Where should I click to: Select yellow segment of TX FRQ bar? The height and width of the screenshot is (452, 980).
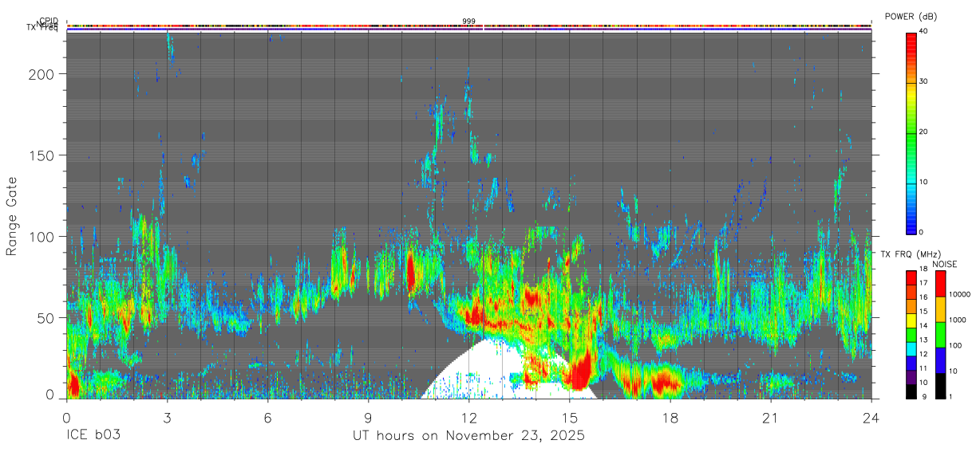coord(911,320)
